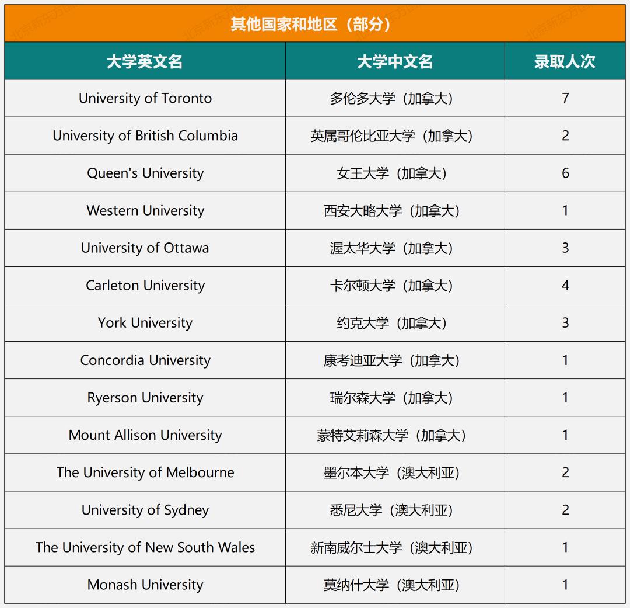
Task: Click 瑞尔森大学（加拿大） cell
Action: click(x=395, y=398)
